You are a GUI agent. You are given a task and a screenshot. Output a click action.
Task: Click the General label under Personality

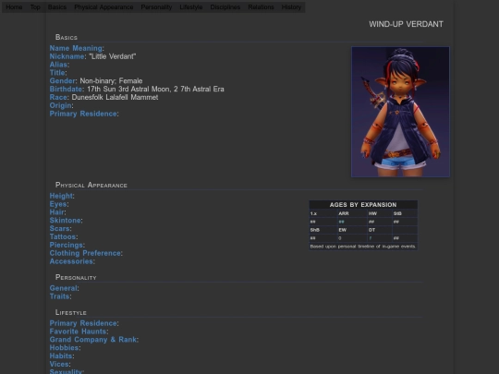point(64,288)
